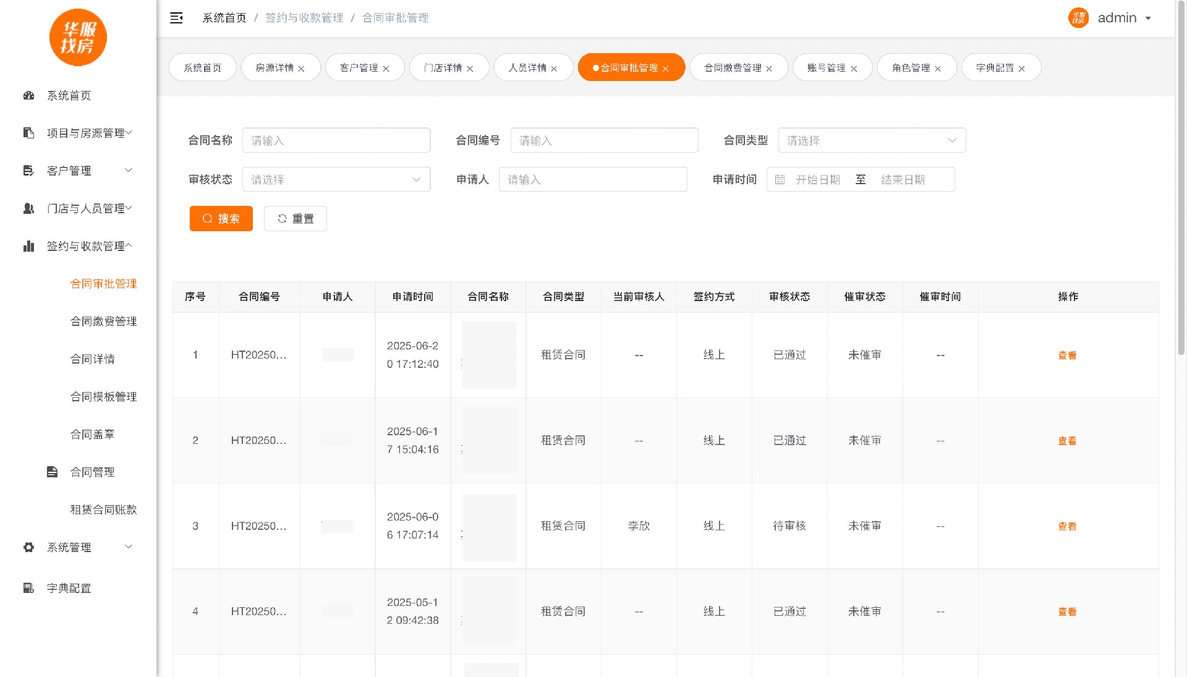Close the 账号管理 tab

(854, 69)
